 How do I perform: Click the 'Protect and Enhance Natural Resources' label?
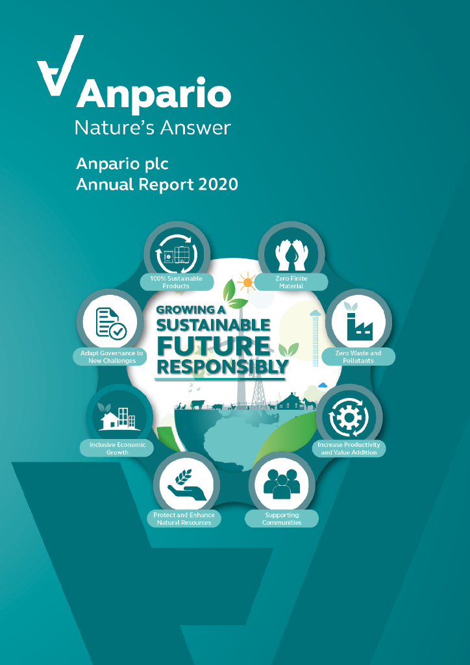tap(184, 519)
